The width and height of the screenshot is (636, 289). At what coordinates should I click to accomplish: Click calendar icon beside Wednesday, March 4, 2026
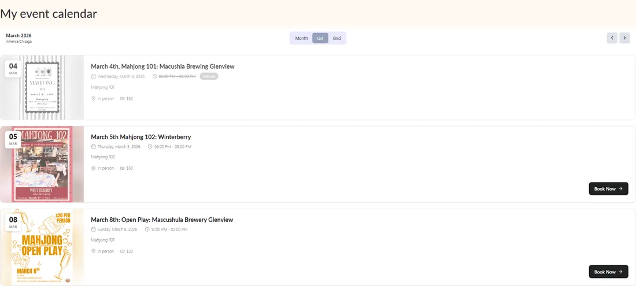click(93, 76)
